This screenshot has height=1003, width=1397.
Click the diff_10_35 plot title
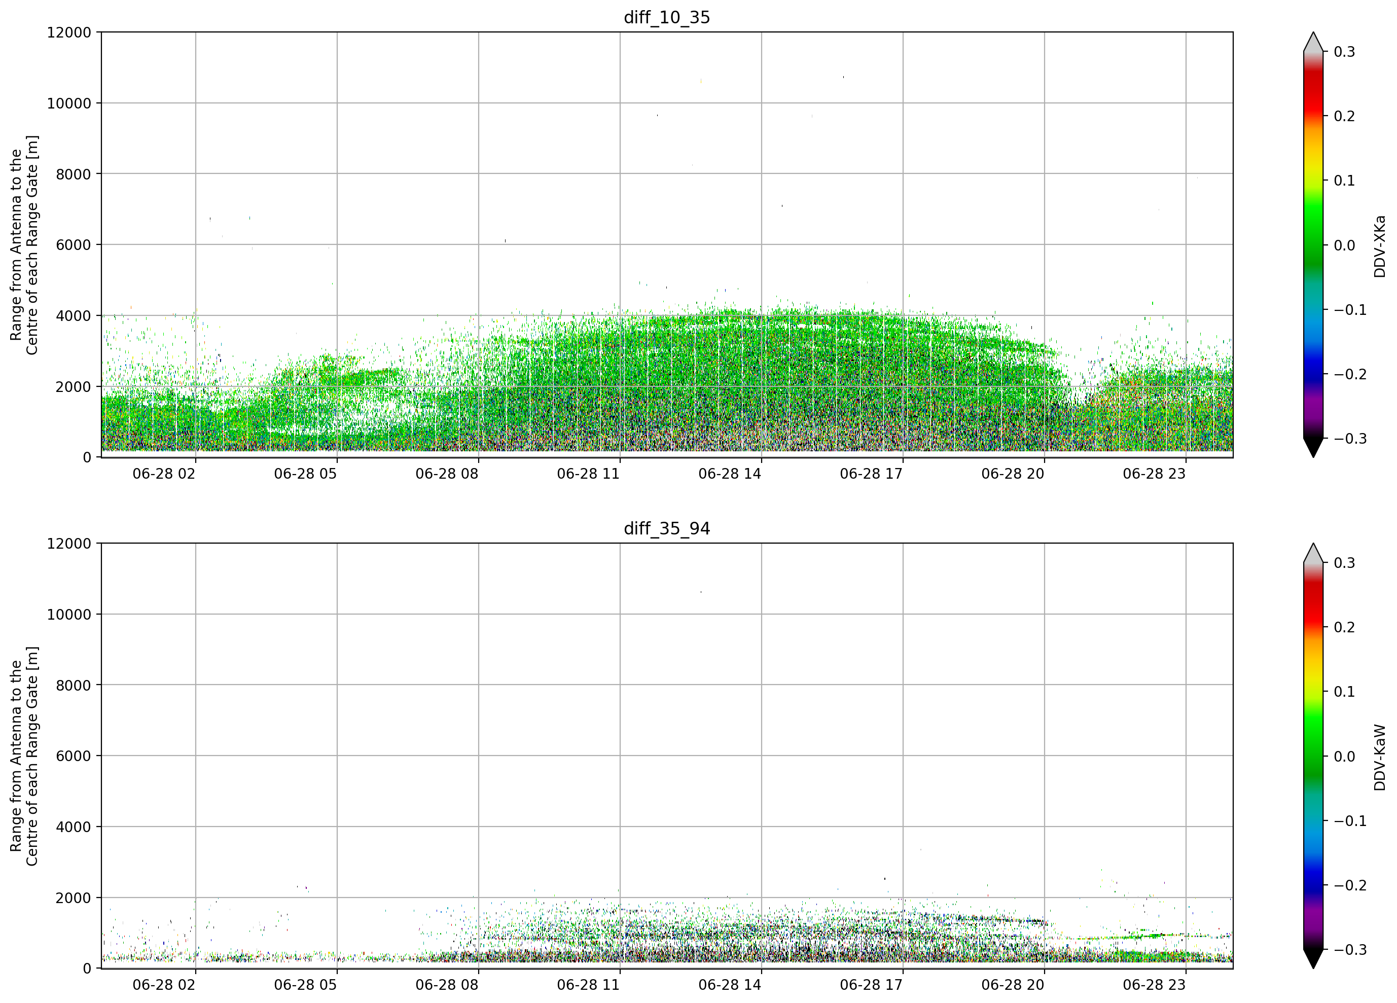[666, 17]
